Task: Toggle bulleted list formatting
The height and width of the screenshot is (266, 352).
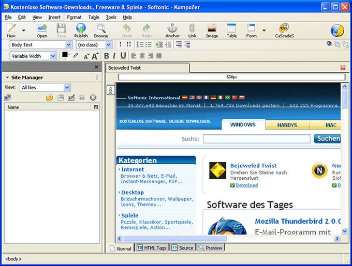Action: [x=149, y=44]
